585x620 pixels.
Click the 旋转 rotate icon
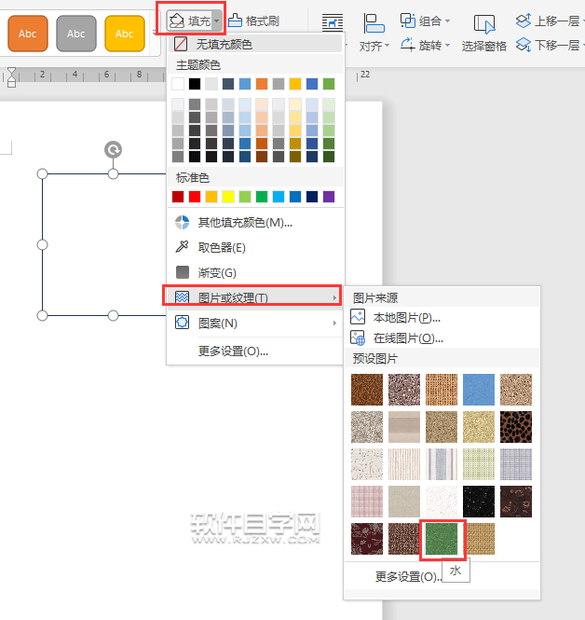point(408,45)
